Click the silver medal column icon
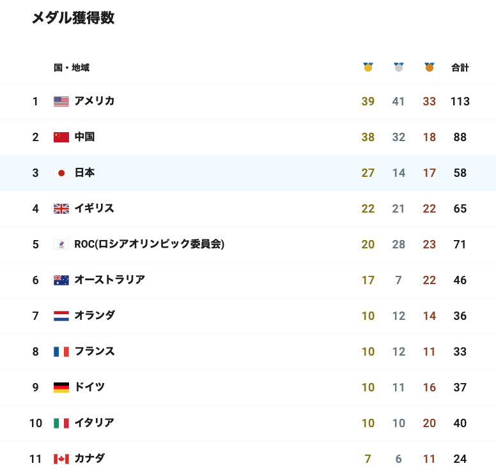 (x=399, y=67)
